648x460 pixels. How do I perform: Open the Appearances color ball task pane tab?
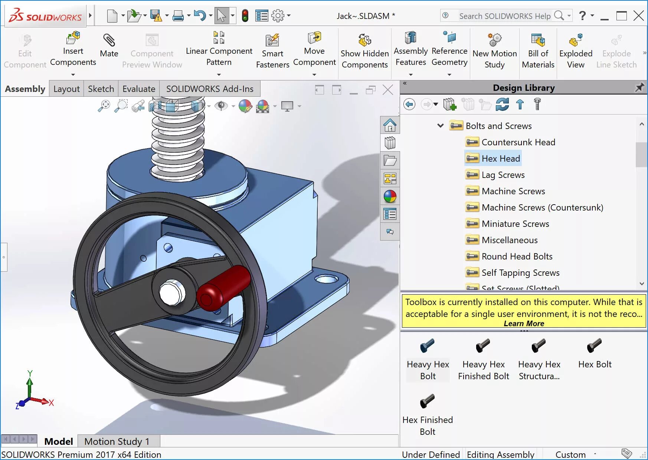point(390,196)
